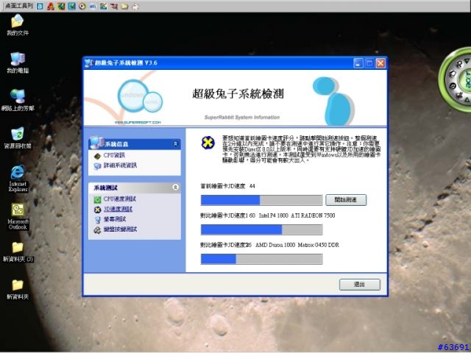Click the tilted square icon on Acer dial
Viewport: 471px width, 353px height.
point(453,74)
